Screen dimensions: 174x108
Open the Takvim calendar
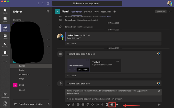pos(5,37)
